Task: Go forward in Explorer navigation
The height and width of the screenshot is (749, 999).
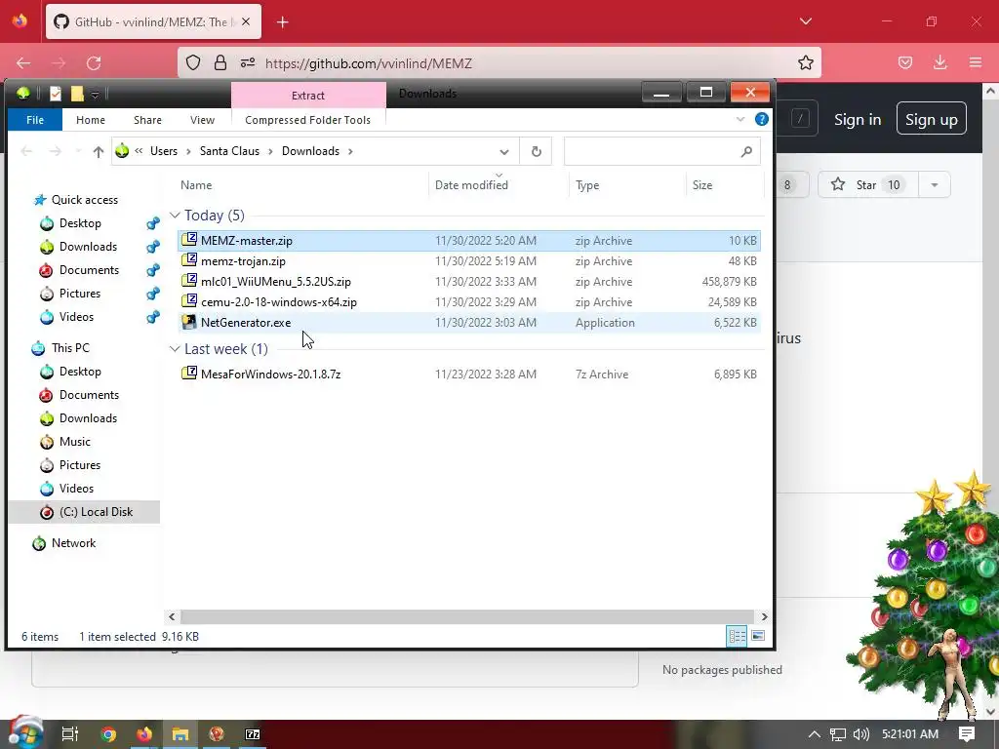Action: [56, 151]
